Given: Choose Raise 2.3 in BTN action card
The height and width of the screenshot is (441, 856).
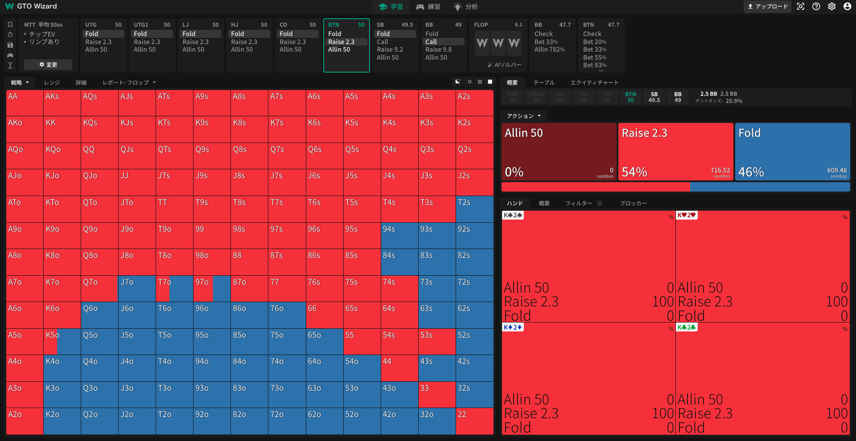Looking at the screenshot, I should pyautogui.click(x=347, y=42).
